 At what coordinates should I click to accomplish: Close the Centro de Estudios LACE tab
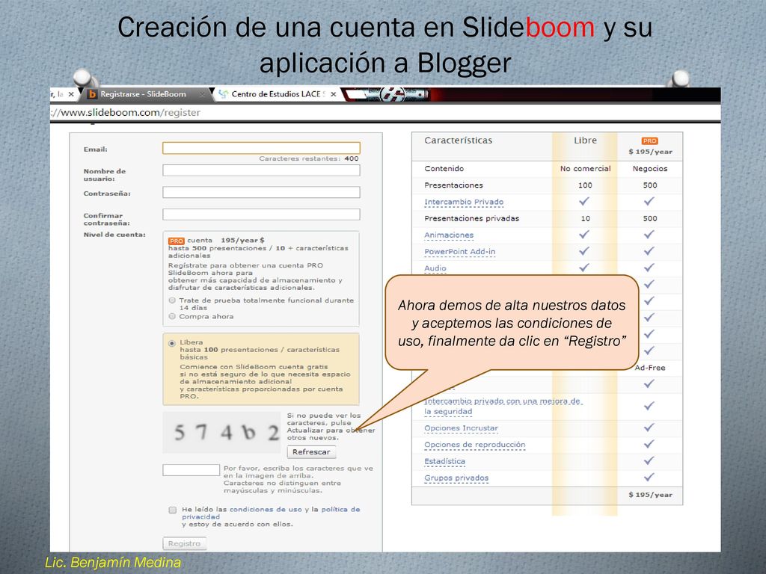tap(333, 94)
